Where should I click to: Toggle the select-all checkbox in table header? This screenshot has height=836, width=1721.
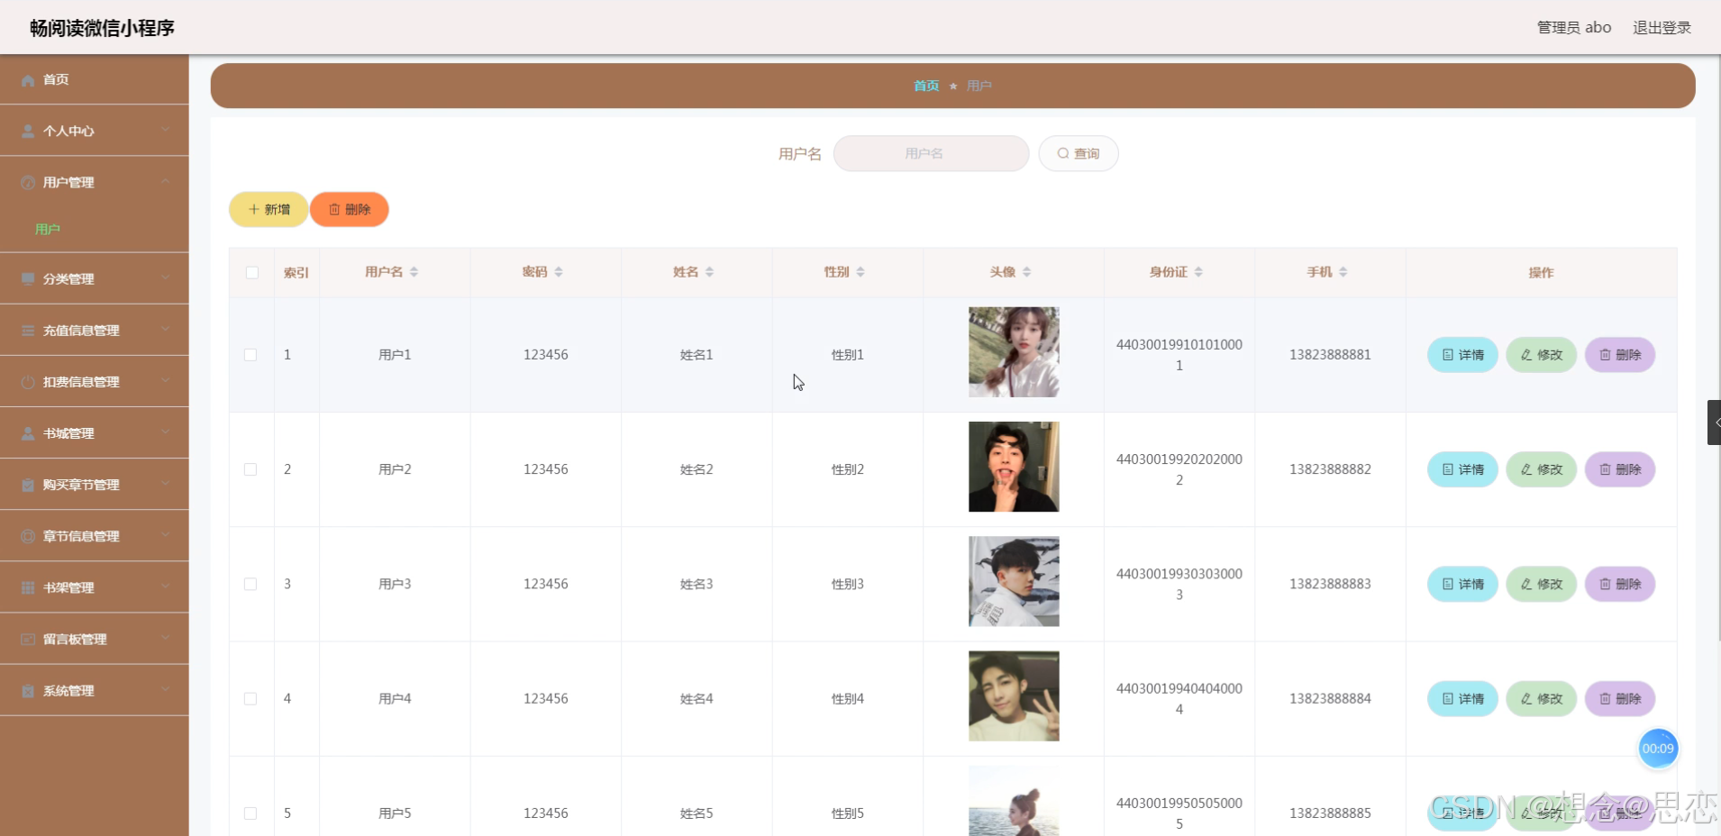[252, 273]
